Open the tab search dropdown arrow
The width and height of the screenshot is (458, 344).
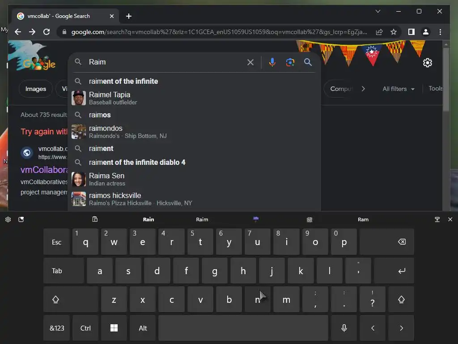pos(377,11)
